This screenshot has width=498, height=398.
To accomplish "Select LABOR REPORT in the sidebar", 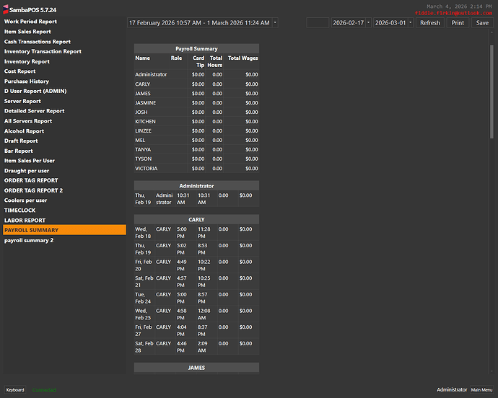I will click(x=25, y=221).
